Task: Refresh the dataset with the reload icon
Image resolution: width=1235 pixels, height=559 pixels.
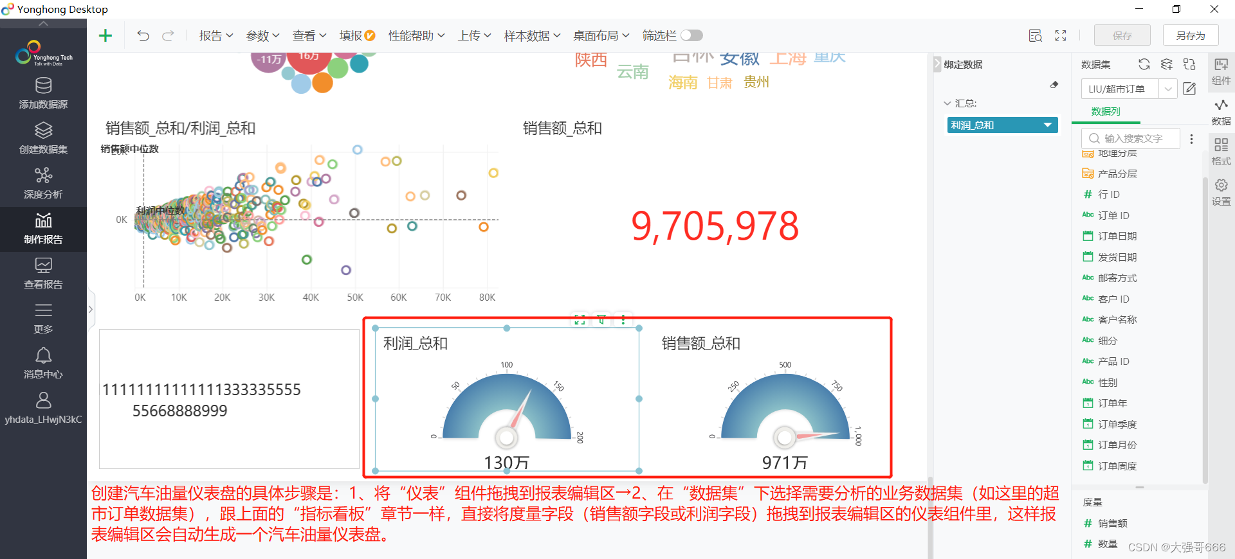Action: pos(1144,64)
